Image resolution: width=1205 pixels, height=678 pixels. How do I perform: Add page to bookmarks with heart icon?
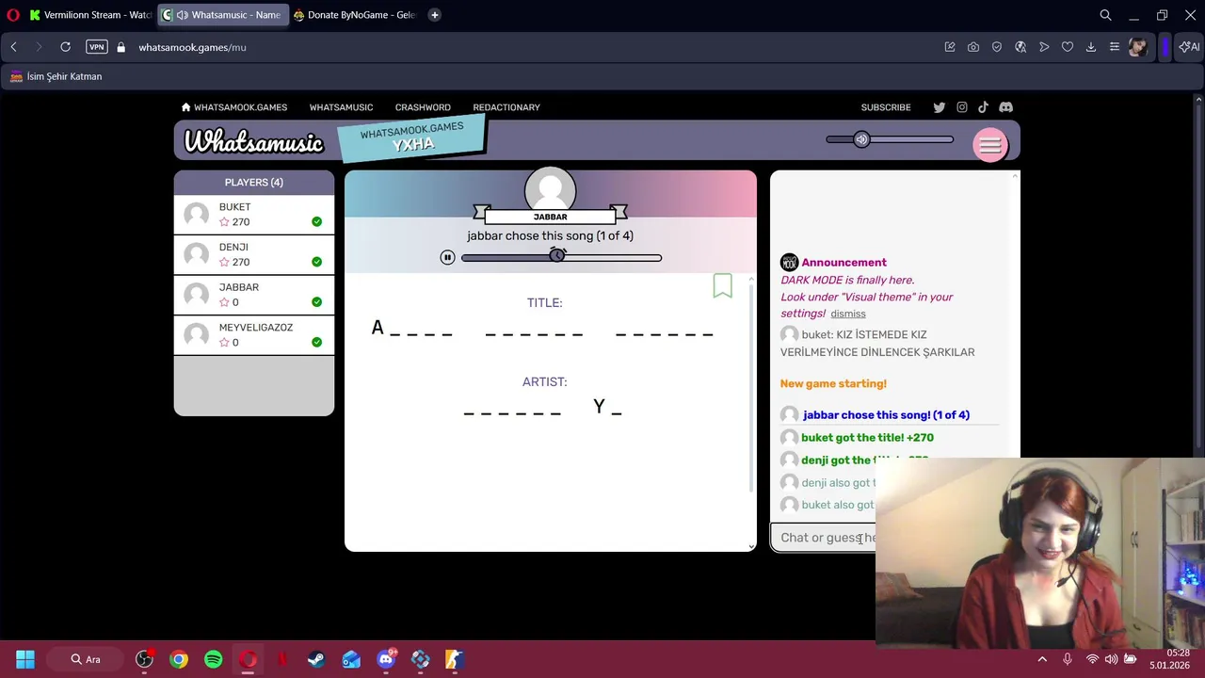point(1067,47)
